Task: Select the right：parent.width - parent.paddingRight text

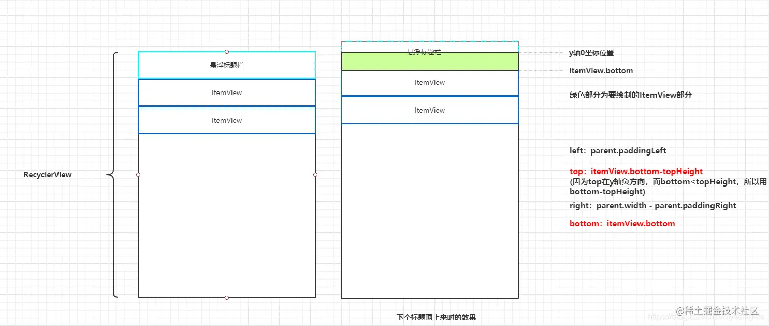Action: point(652,206)
